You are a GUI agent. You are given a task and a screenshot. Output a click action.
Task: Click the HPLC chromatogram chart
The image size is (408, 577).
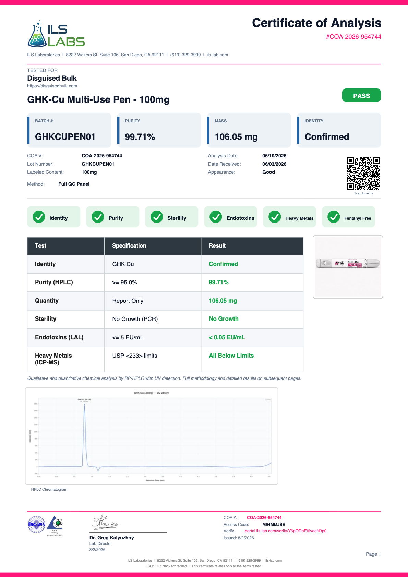coord(152,436)
